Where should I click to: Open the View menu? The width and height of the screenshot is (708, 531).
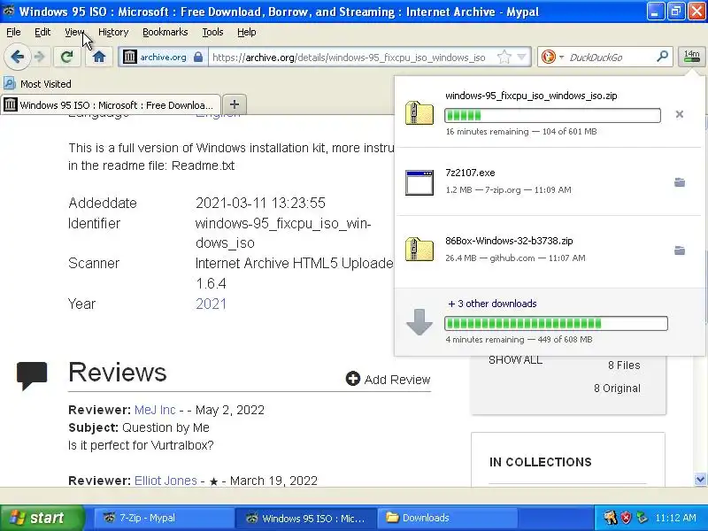(x=74, y=32)
